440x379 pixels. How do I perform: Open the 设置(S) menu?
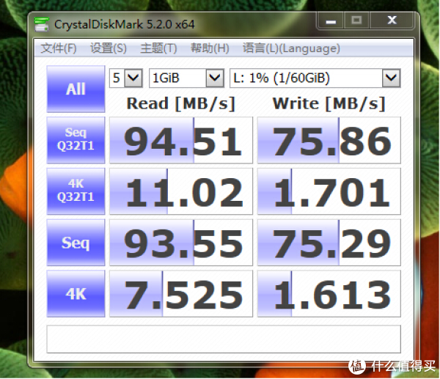(x=109, y=48)
